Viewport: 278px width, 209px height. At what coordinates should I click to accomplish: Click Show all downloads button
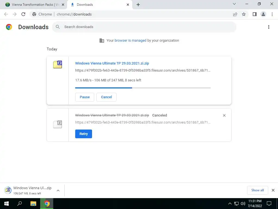[257, 190]
